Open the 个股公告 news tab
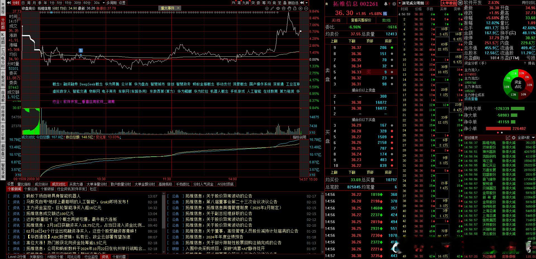The image size is (536, 259). click(31, 189)
